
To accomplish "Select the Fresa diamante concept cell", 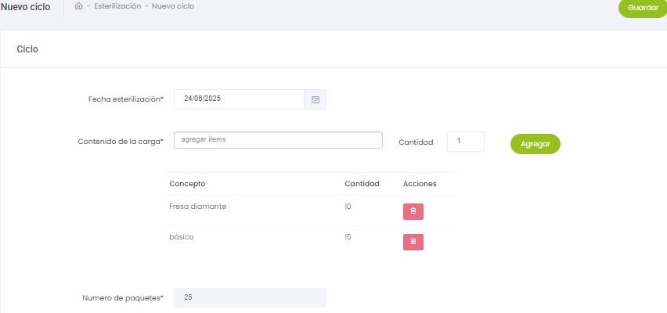I will [x=197, y=207].
